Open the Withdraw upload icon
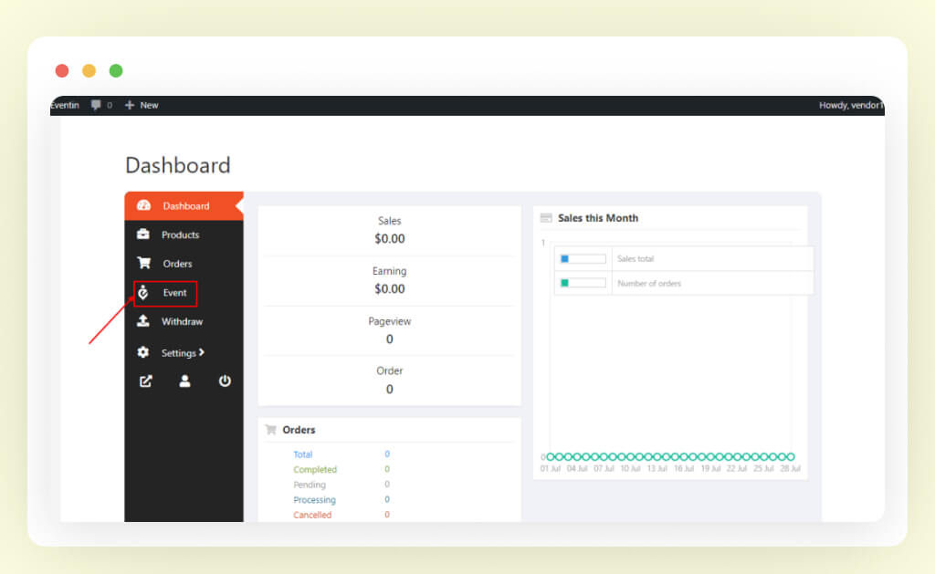This screenshot has height=574, width=935. click(143, 321)
